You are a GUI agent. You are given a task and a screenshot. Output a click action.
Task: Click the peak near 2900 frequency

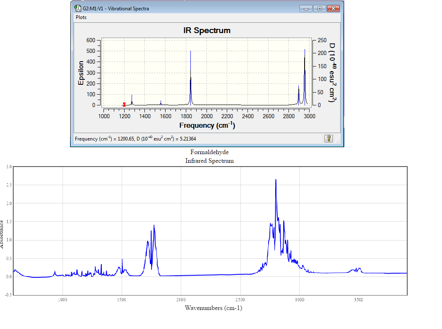(x=298, y=95)
